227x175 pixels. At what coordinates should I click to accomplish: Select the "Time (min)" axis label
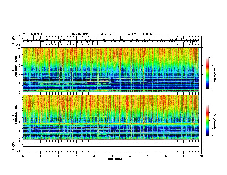tap(115, 159)
